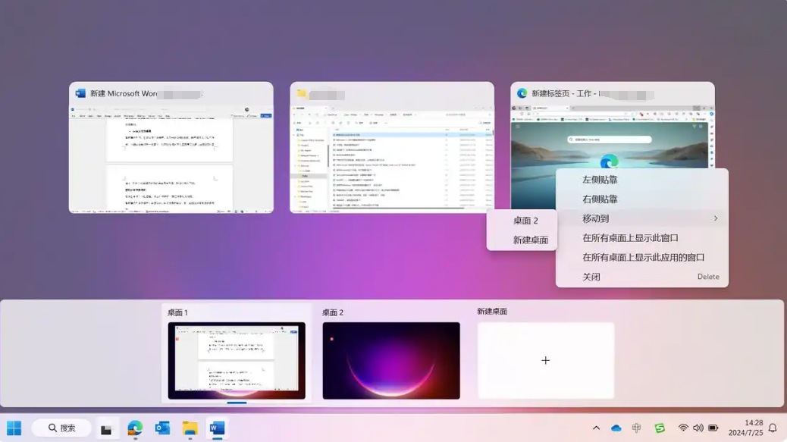Switch to the 桌面 2 thumbnail
Image resolution: width=787 pixels, height=442 pixels.
pyautogui.click(x=390, y=361)
